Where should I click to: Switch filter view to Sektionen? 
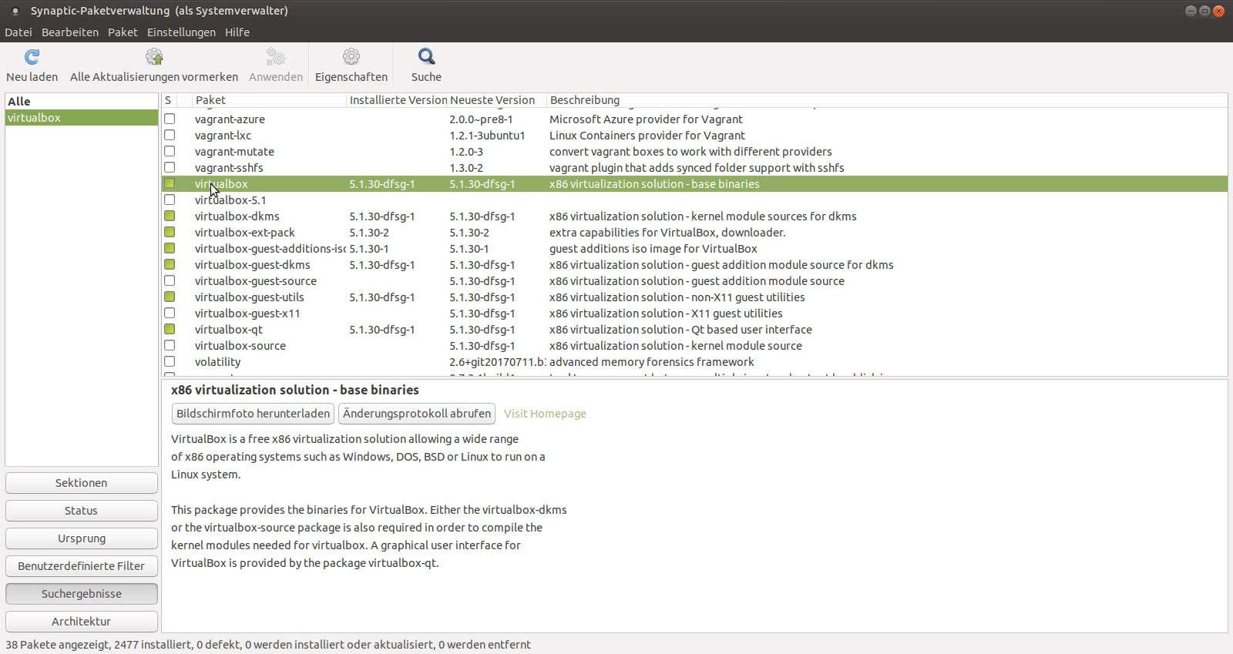pyautogui.click(x=82, y=483)
